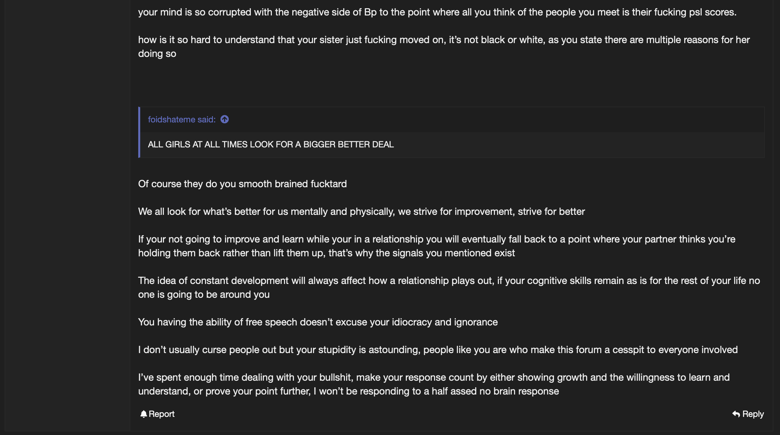Report this post
Viewport: 780px width, 435px height.
click(x=157, y=414)
